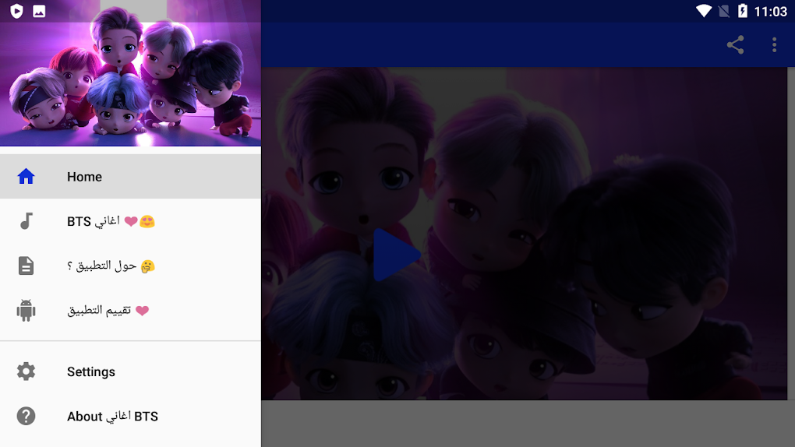Play the video with the blue button

tap(397, 255)
